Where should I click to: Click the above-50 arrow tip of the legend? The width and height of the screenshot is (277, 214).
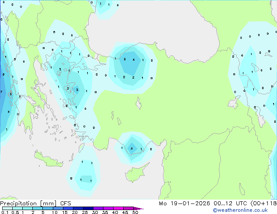tap(138, 208)
